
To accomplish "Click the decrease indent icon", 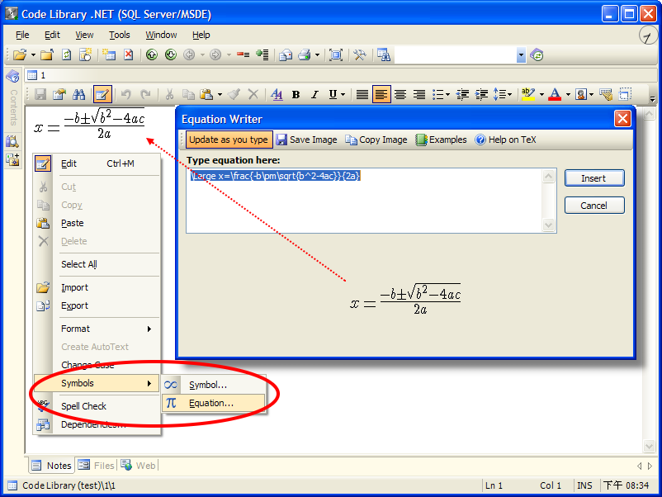I will 463,94.
